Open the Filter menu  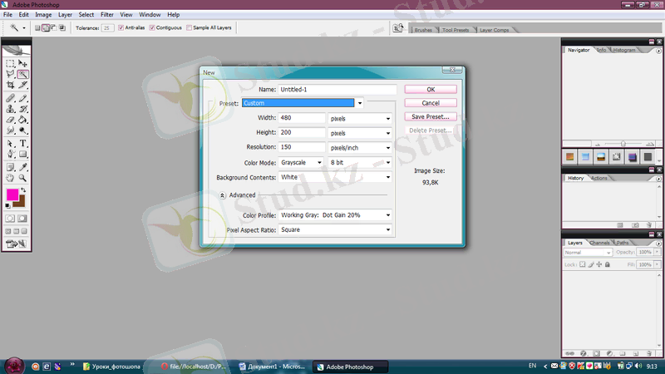[107, 15]
